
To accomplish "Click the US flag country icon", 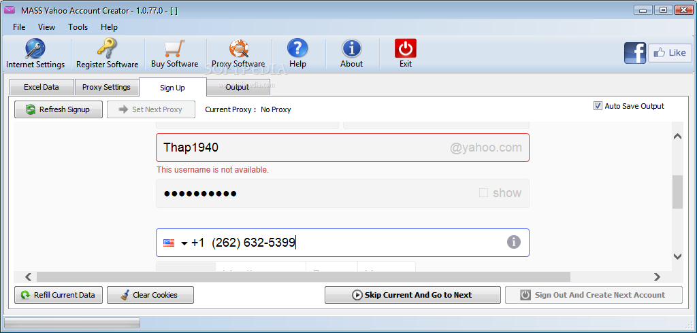I will pos(169,243).
